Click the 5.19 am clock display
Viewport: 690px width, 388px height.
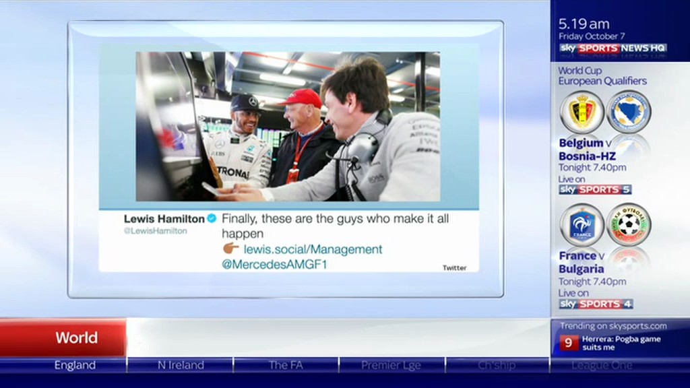(x=584, y=24)
